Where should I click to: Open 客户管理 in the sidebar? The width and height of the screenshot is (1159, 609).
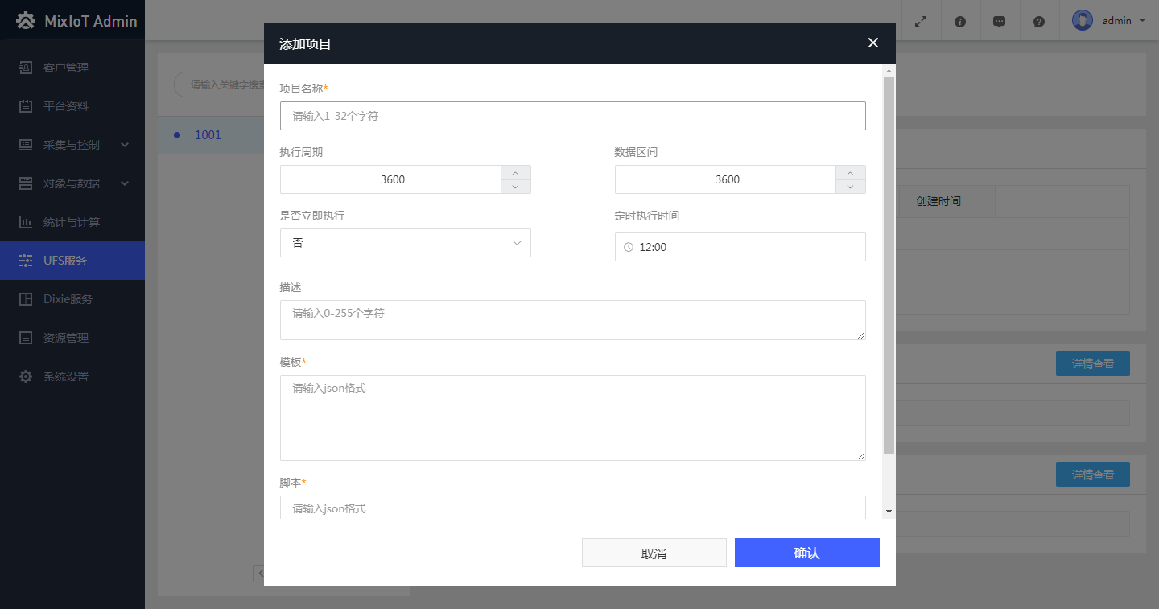click(66, 68)
